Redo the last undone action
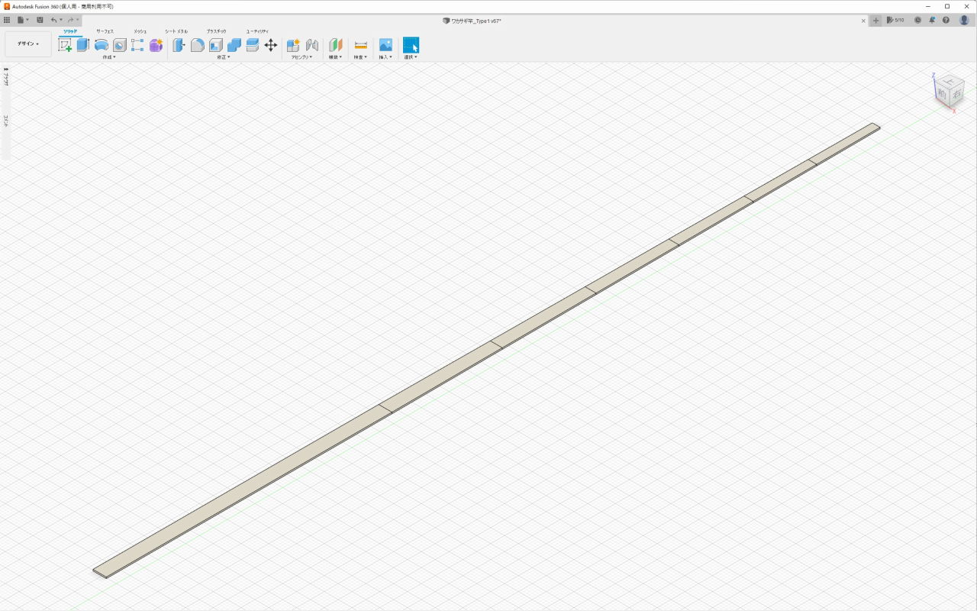The image size is (977, 611). tap(70, 20)
